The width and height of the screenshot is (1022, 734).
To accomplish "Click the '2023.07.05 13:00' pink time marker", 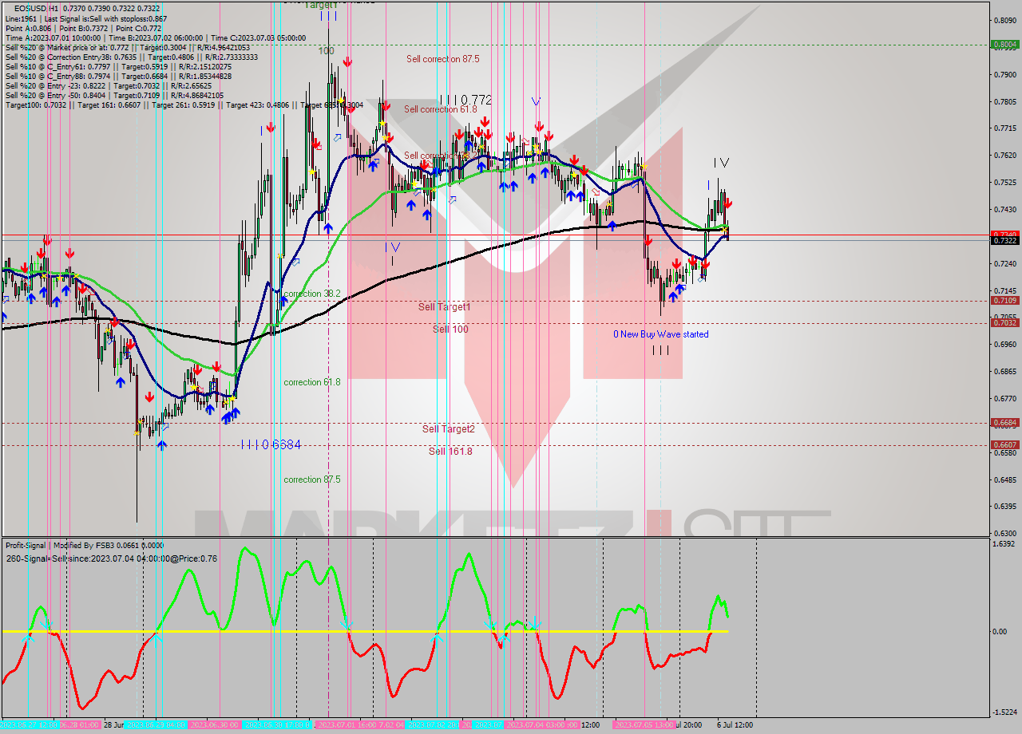I will click(644, 725).
